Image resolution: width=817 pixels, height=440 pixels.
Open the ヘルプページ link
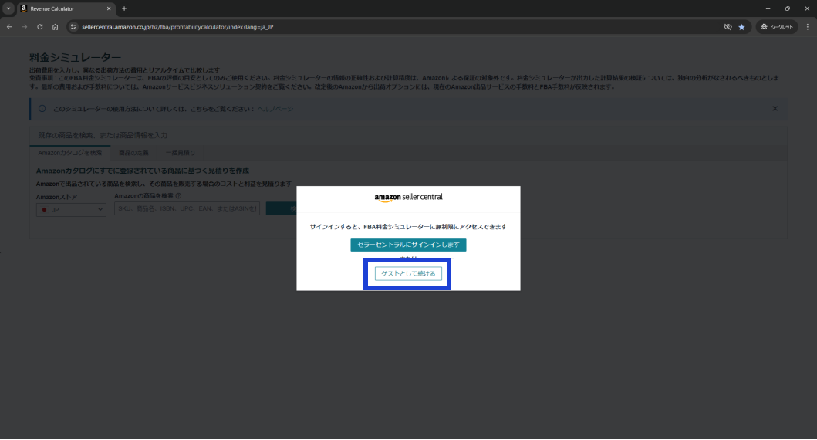point(275,109)
